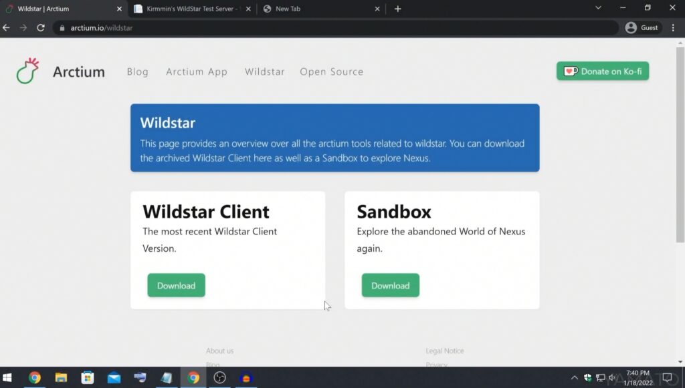Image resolution: width=685 pixels, height=388 pixels.
Task: Open the Legal Notice footer link
Action: (x=445, y=351)
